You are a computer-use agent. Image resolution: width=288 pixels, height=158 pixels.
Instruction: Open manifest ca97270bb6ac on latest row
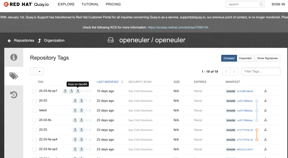[245, 111]
